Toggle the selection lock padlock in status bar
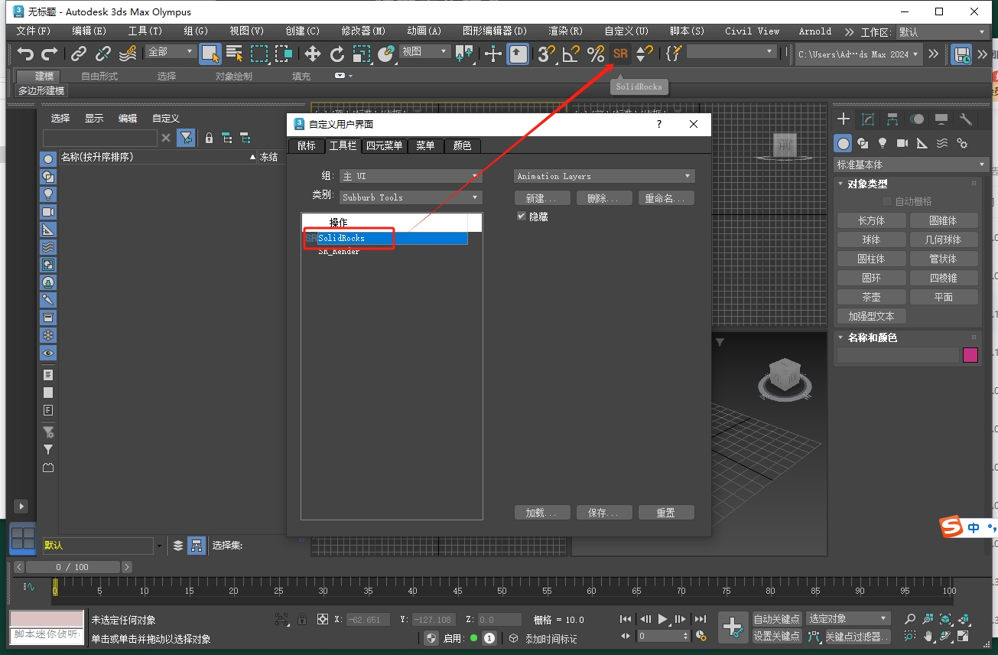 pos(302,619)
